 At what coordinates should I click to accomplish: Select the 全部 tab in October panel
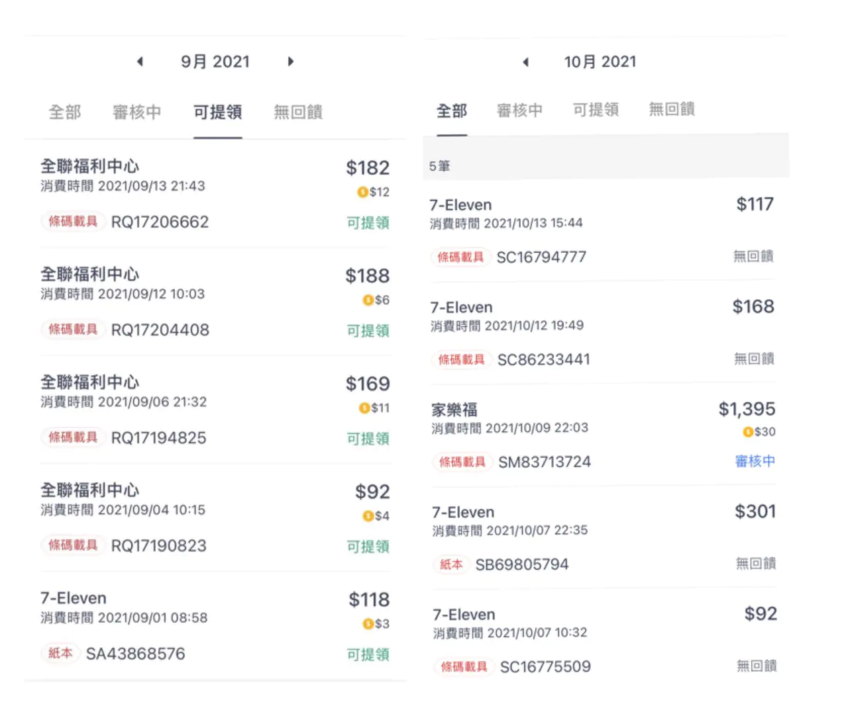(x=452, y=111)
